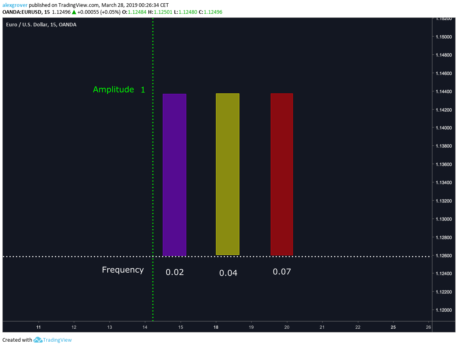This screenshot has width=458, height=347.
Task: Click the high price H:1.12501
Action: (x=160, y=12)
